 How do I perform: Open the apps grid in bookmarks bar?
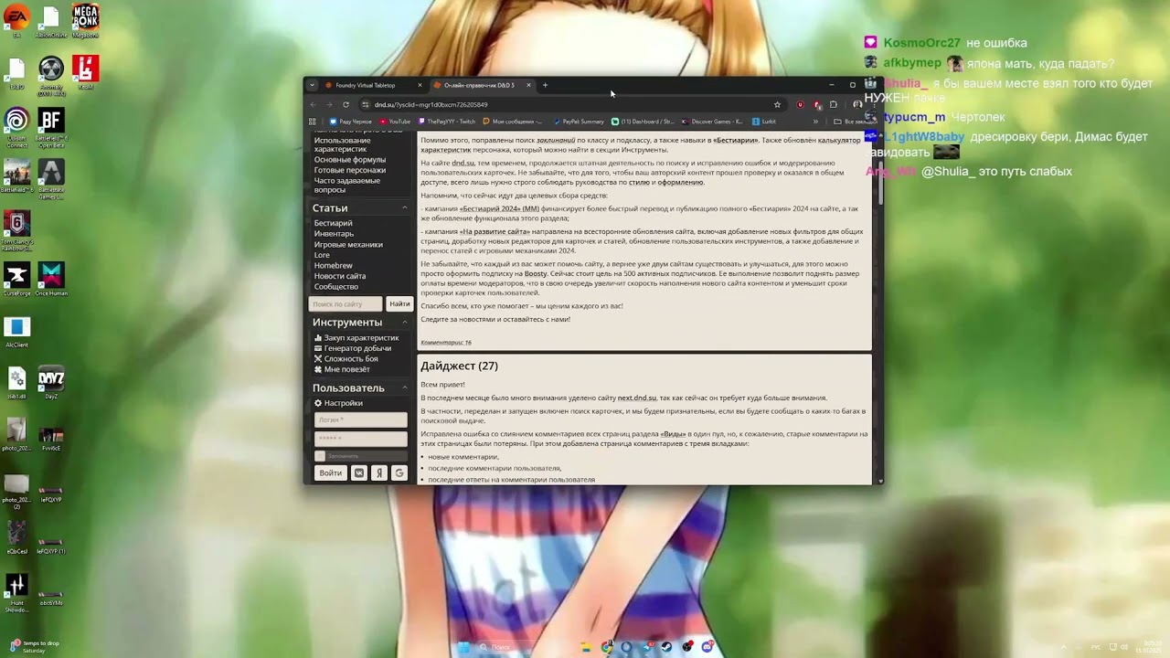pos(312,122)
